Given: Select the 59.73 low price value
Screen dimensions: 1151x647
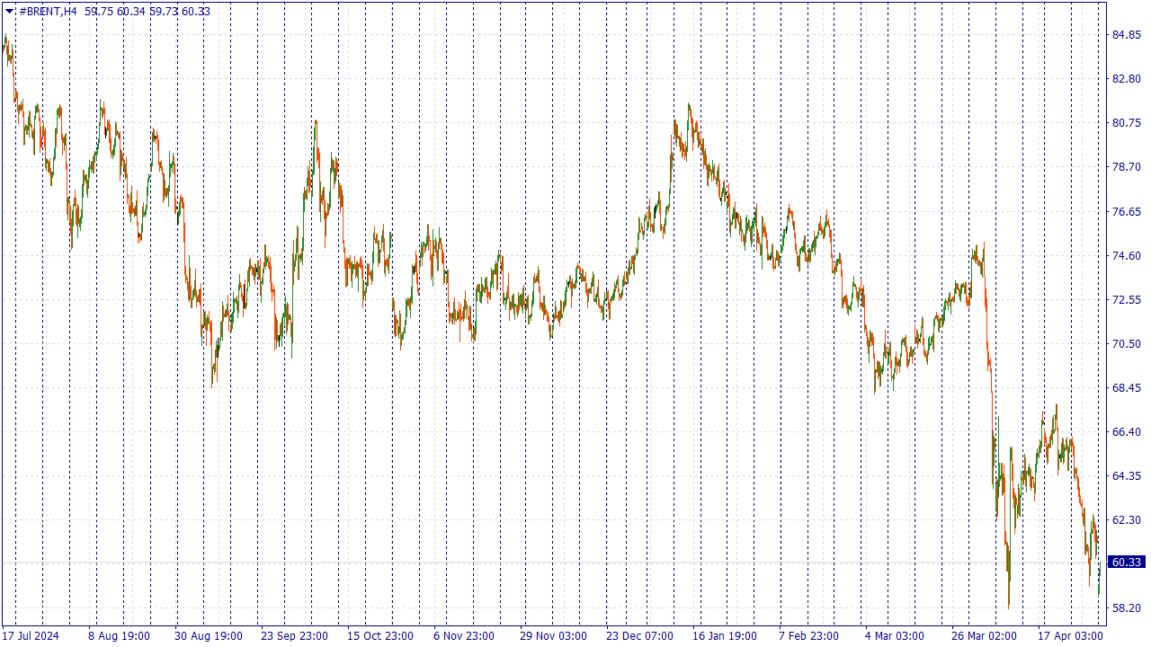Looking at the screenshot, I should coord(164,11).
